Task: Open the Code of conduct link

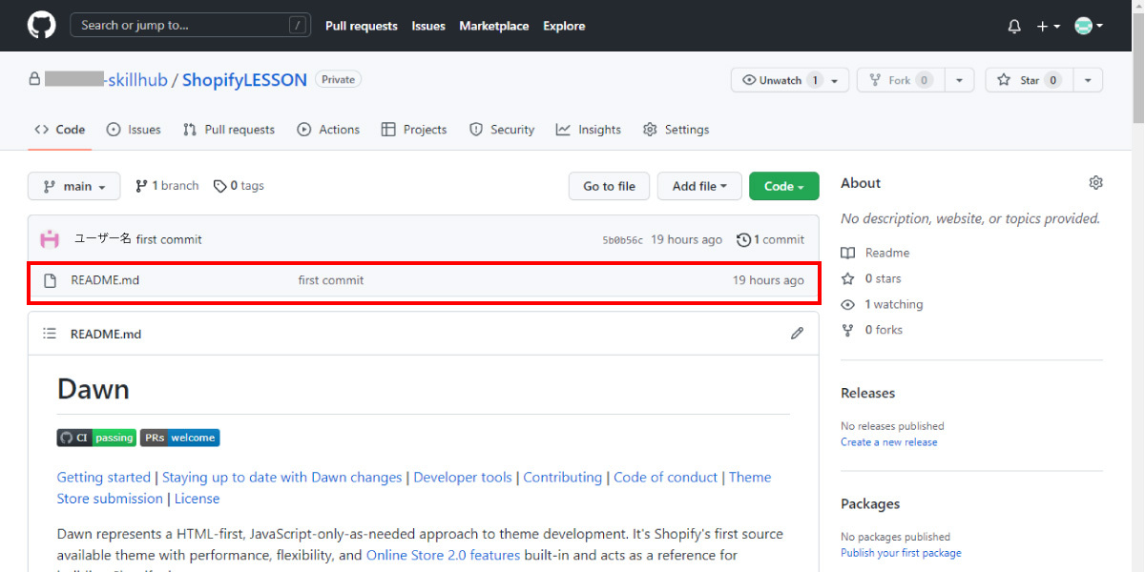Action: (666, 478)
